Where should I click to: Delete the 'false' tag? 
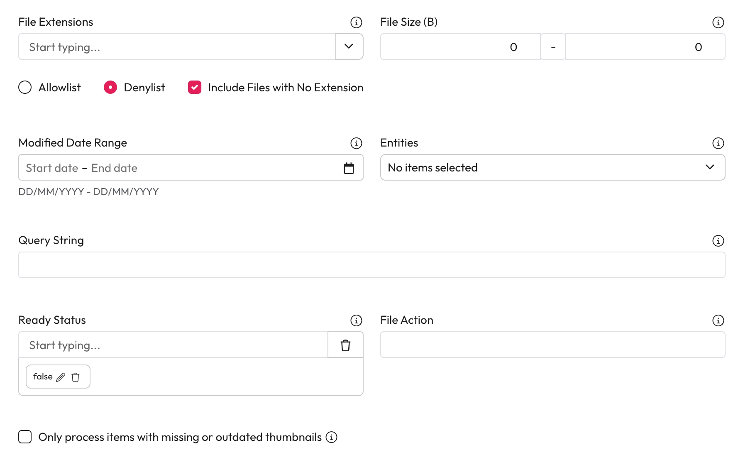pos(76,377)
